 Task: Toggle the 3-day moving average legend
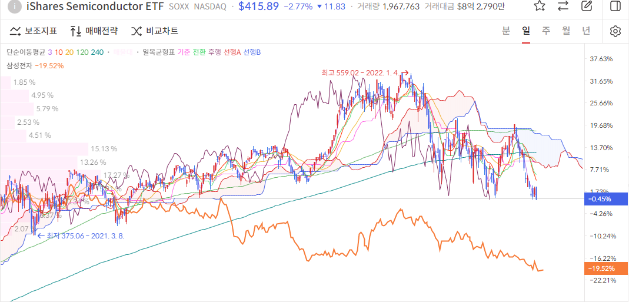[x=50, y=52]
